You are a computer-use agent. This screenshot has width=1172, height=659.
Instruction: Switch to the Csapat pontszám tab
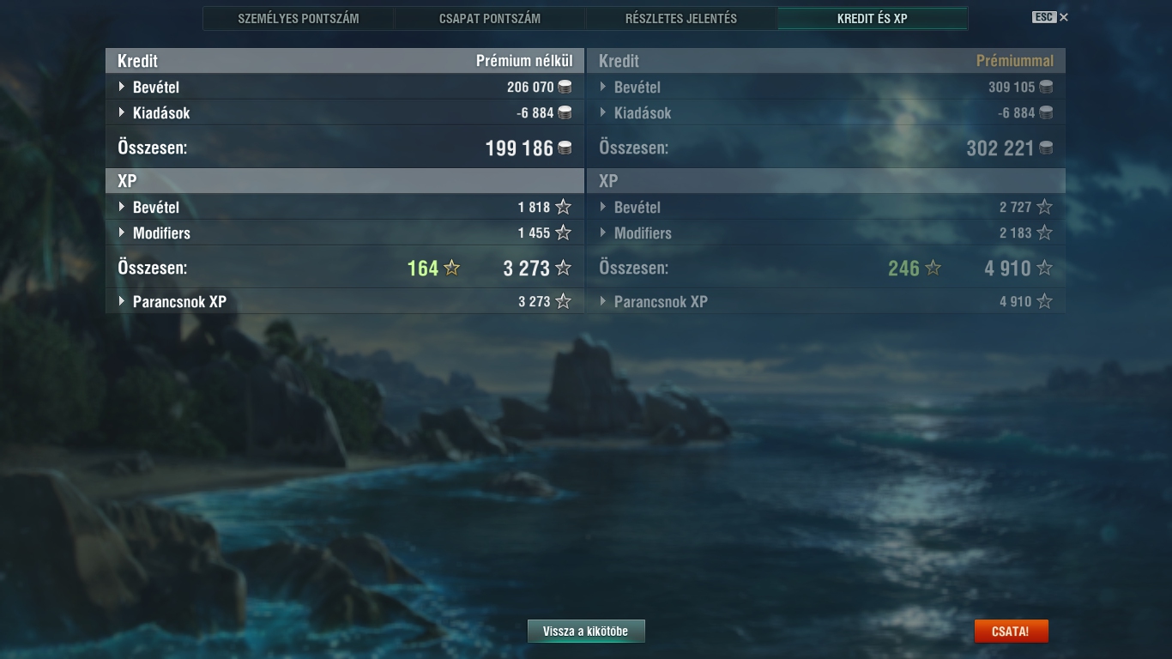[x=490, y=18]
